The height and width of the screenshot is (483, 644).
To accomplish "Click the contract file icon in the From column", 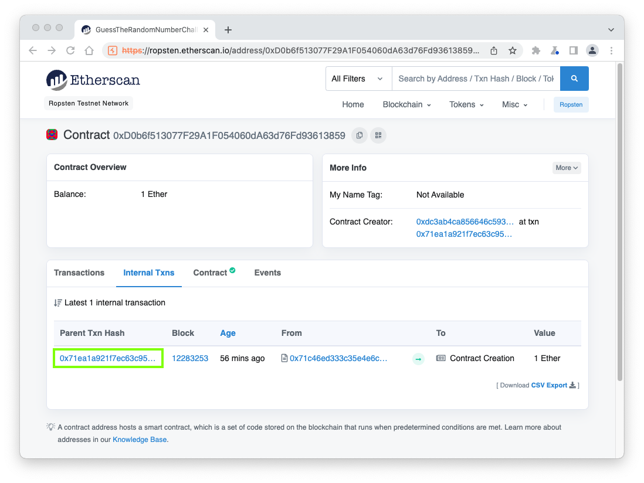I will tap(284, 358).
